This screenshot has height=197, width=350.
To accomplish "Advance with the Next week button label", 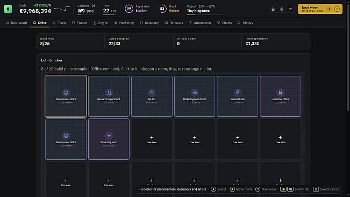I will (310, 8).
